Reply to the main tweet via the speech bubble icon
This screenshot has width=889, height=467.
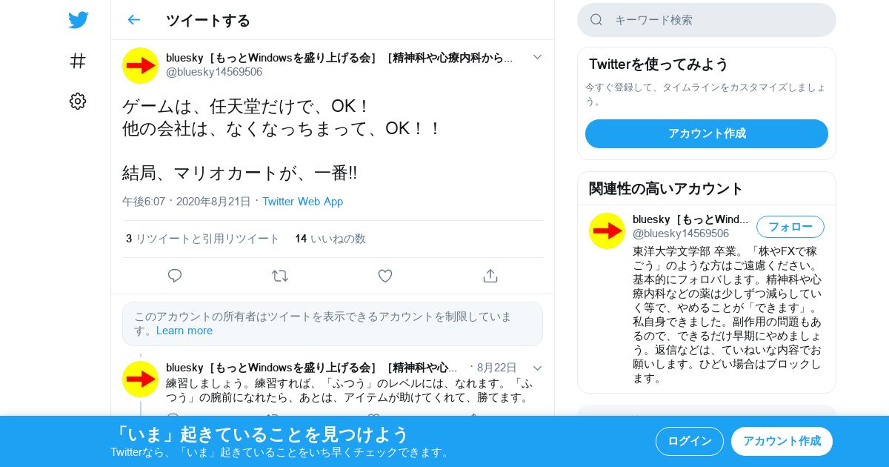(175, 276)
